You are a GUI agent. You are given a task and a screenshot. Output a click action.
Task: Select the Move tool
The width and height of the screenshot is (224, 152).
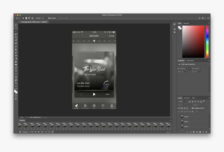tap(16, 25)
